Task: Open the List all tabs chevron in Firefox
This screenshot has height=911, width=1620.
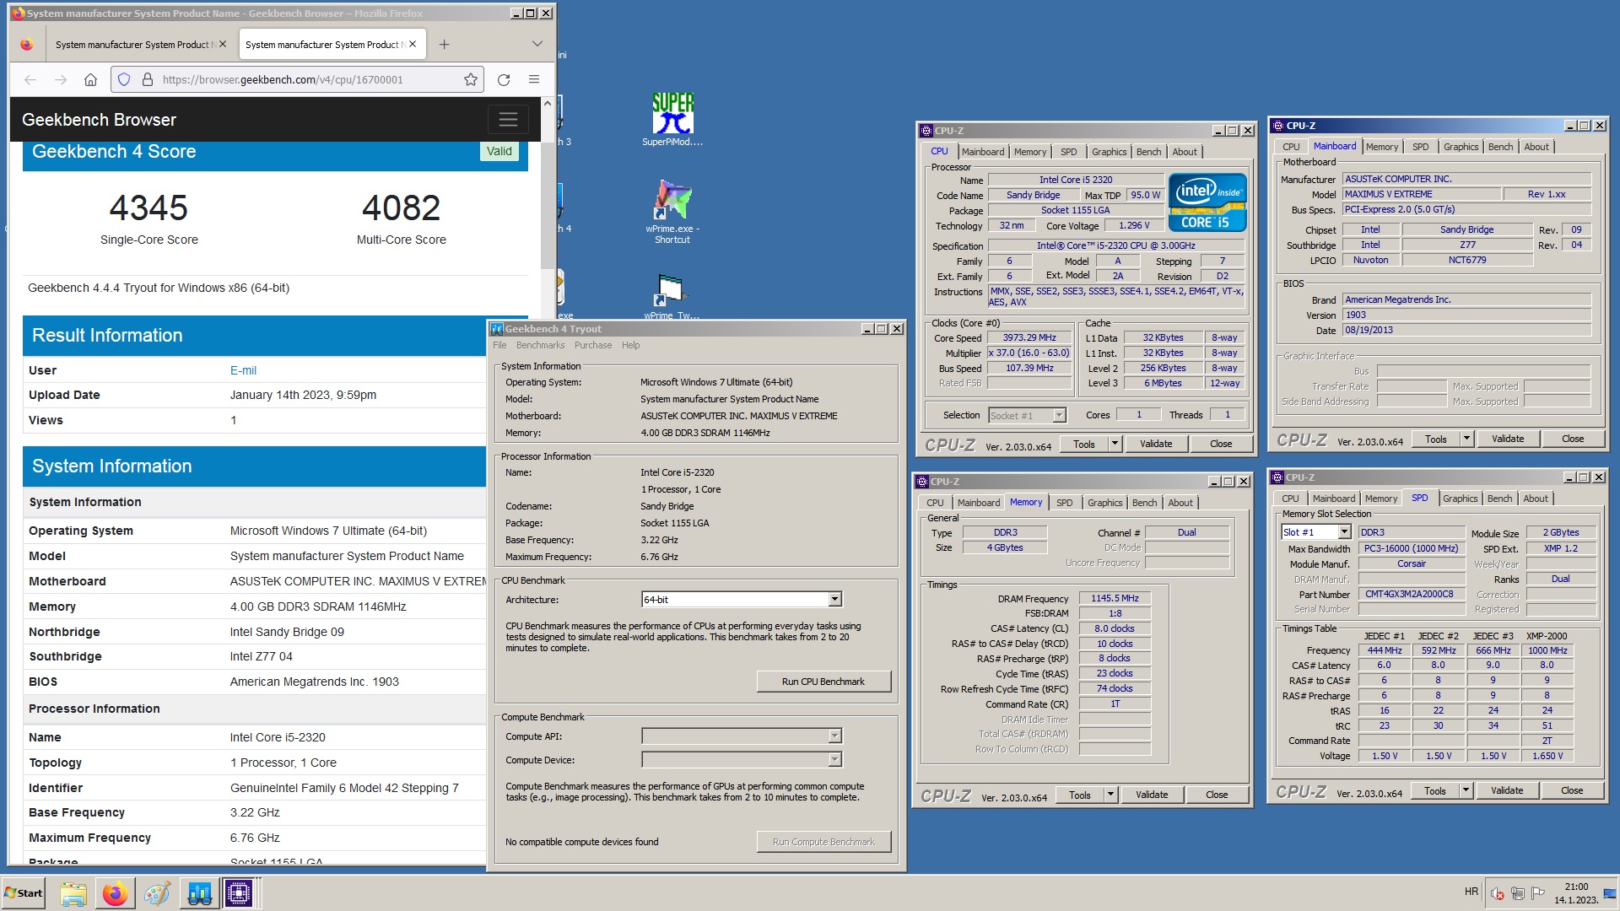Action: (537, 44)
